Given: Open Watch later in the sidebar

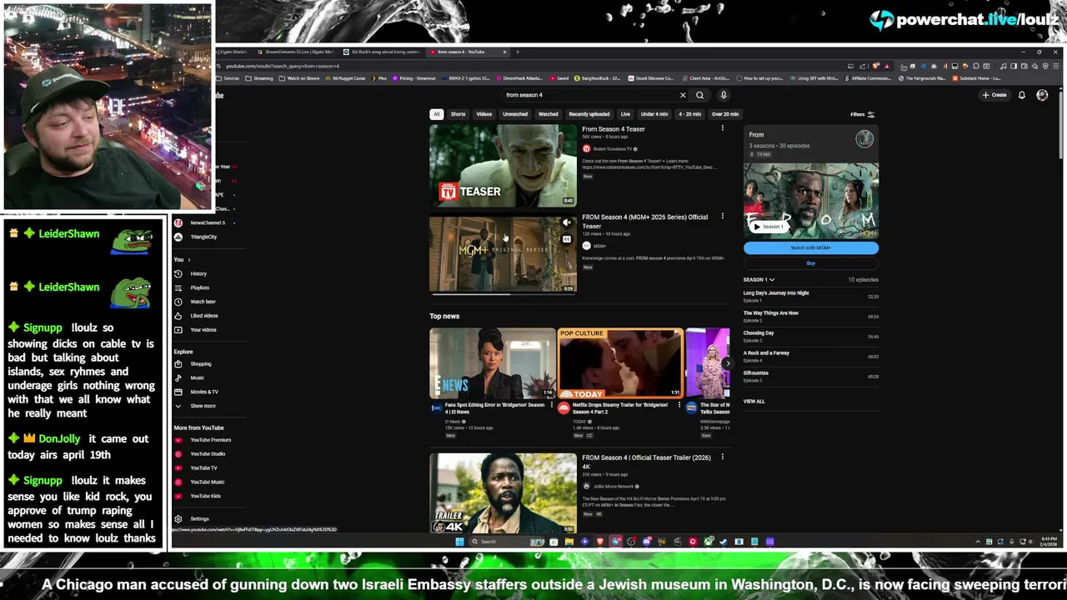Looking at the screenshot, I should coord(203,302).
